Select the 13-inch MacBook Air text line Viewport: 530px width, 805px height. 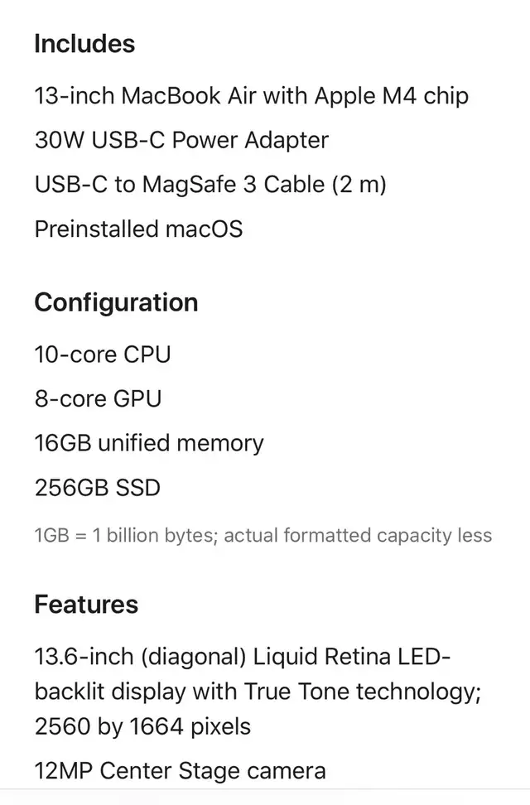(x=251, y=96)
